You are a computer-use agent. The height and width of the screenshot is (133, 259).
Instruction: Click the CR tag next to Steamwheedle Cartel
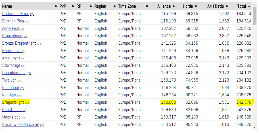click(x=42, y=125)
